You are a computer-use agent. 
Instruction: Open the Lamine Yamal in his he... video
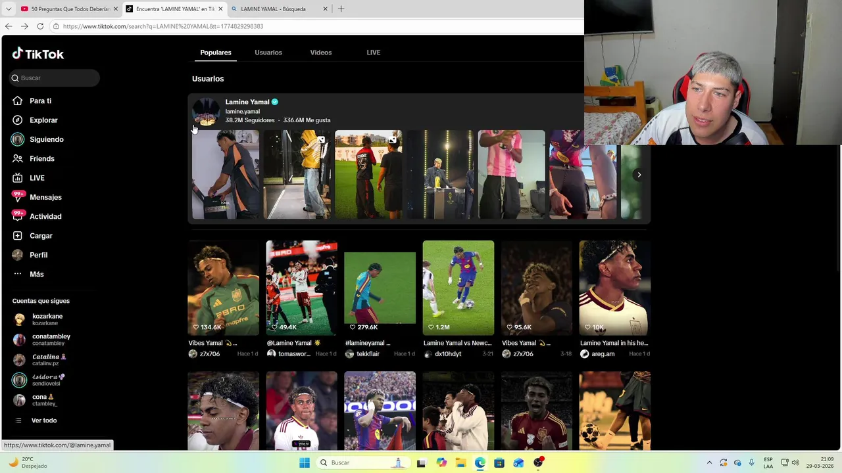coord(615,288)
